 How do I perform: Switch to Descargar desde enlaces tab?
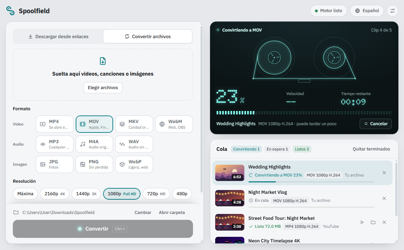[58, 36]
